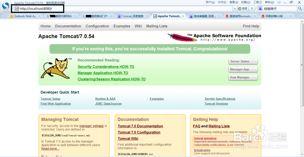Open the 帮助 menu
This screenshot has height=157, width=304.
(x=269, y=2)
